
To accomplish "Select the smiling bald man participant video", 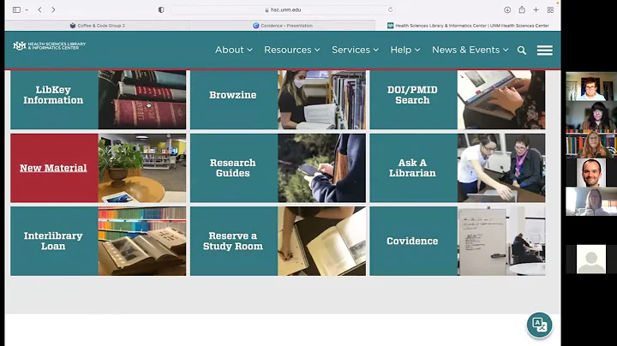I will point(591,173).
